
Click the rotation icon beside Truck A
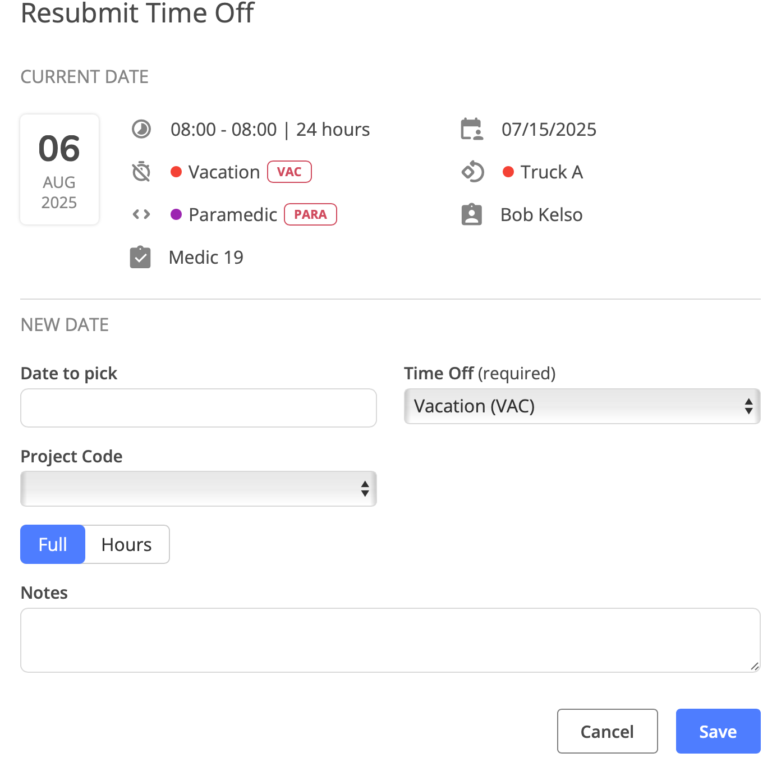tap(472, 172)
